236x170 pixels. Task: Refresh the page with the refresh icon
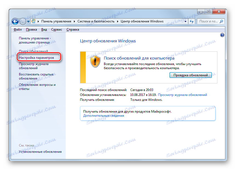192,21
